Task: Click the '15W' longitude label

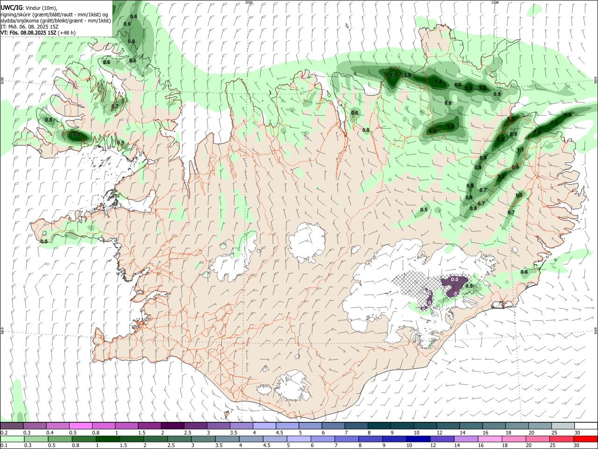Action: pos(495,2)
